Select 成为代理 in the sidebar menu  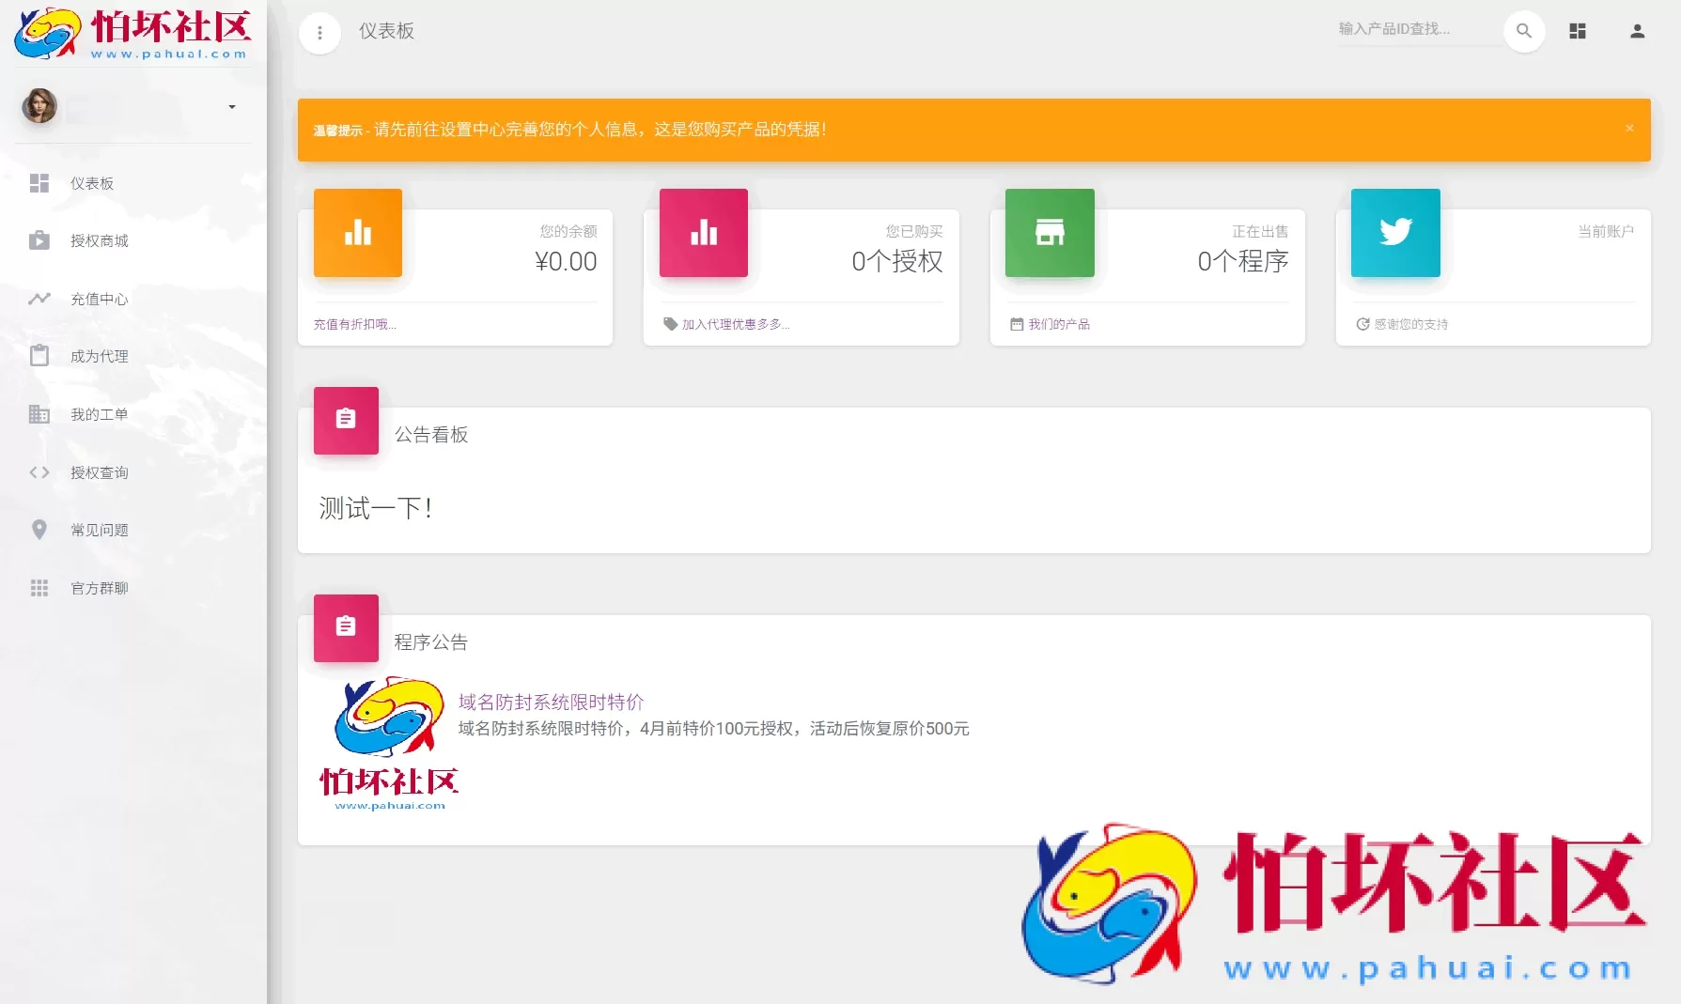[39, 356]
